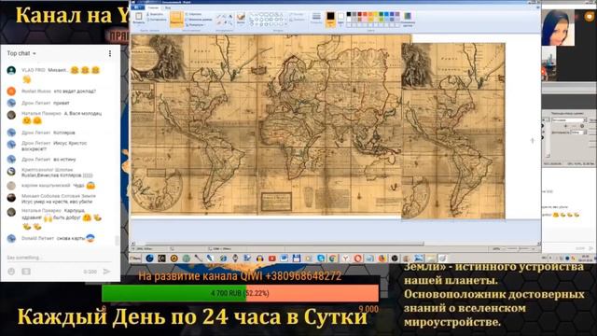Click the send message arrow
Image resolution: width=597 pixels, height=336 pixels.
106,272
